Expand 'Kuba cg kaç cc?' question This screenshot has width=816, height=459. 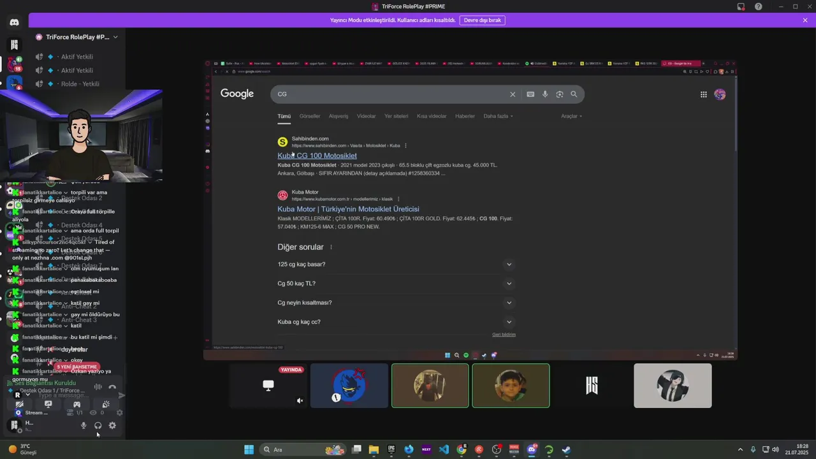397,322
